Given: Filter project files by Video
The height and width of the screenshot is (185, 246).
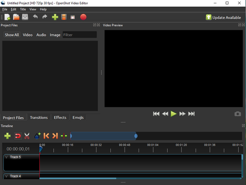Looking at the screenshot, I should click(x=28, y=35).
